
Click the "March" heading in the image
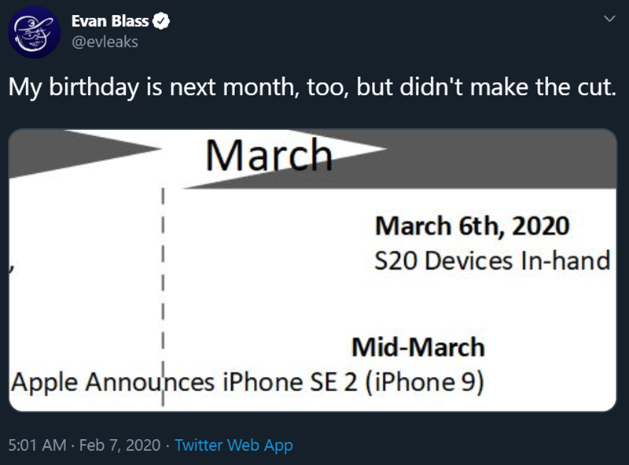(x=264, y=154)
